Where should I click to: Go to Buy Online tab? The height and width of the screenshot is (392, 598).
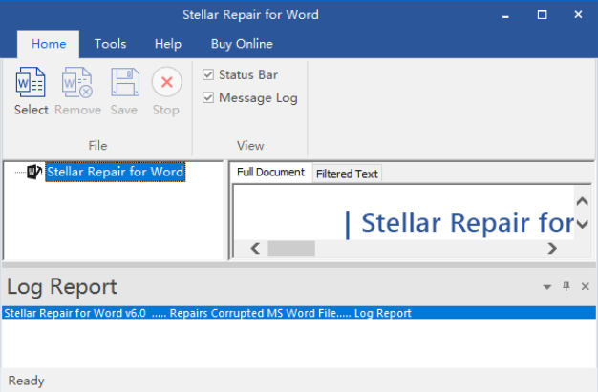pyautogui.click(x=242, y=44)
